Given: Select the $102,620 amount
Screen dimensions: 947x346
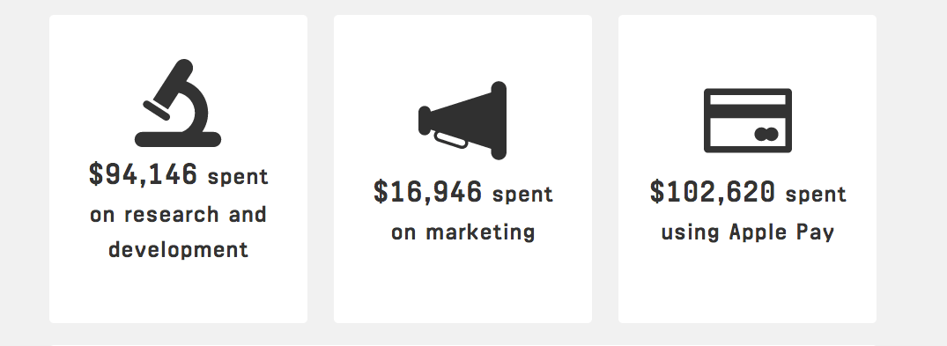Looking at the screenshot, I should (x=712, y=192).
